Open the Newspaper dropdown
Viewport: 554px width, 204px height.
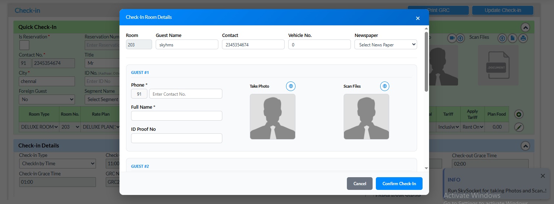click(x=386, y=45)
